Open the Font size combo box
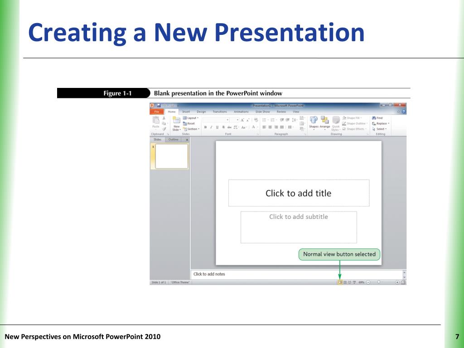 tap(234, 120)
